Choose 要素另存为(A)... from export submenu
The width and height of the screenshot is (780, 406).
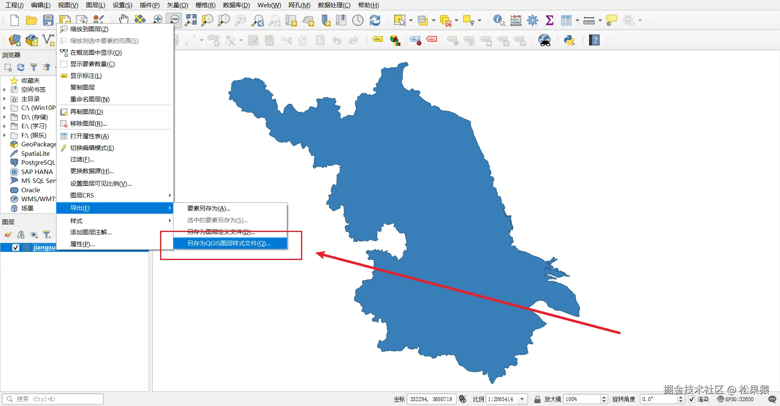(x=230, y=208)
